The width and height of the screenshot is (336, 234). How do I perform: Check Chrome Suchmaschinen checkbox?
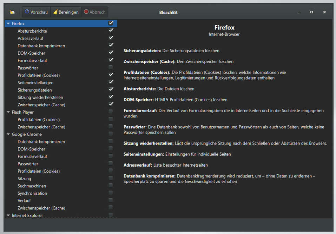tap(111, 185)
